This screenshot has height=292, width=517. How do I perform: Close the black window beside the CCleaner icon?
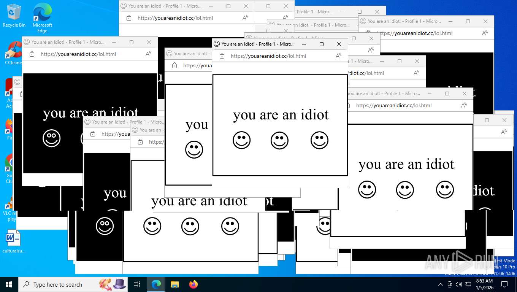pos(149,42)
